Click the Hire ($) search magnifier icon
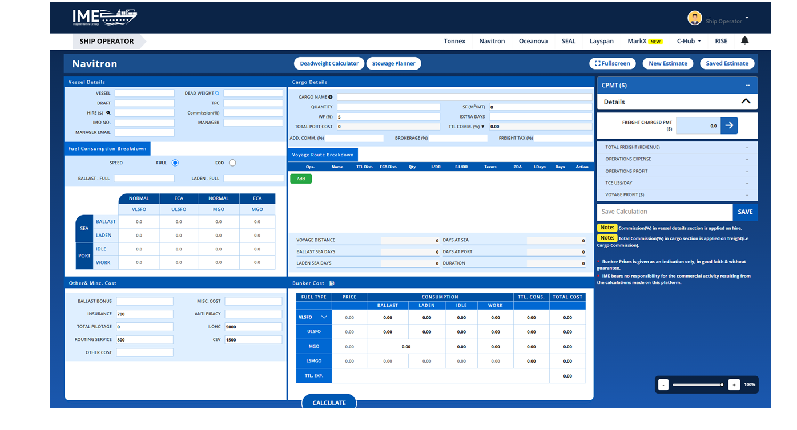Viewport: 797px width, 430px height. (108, 113)
